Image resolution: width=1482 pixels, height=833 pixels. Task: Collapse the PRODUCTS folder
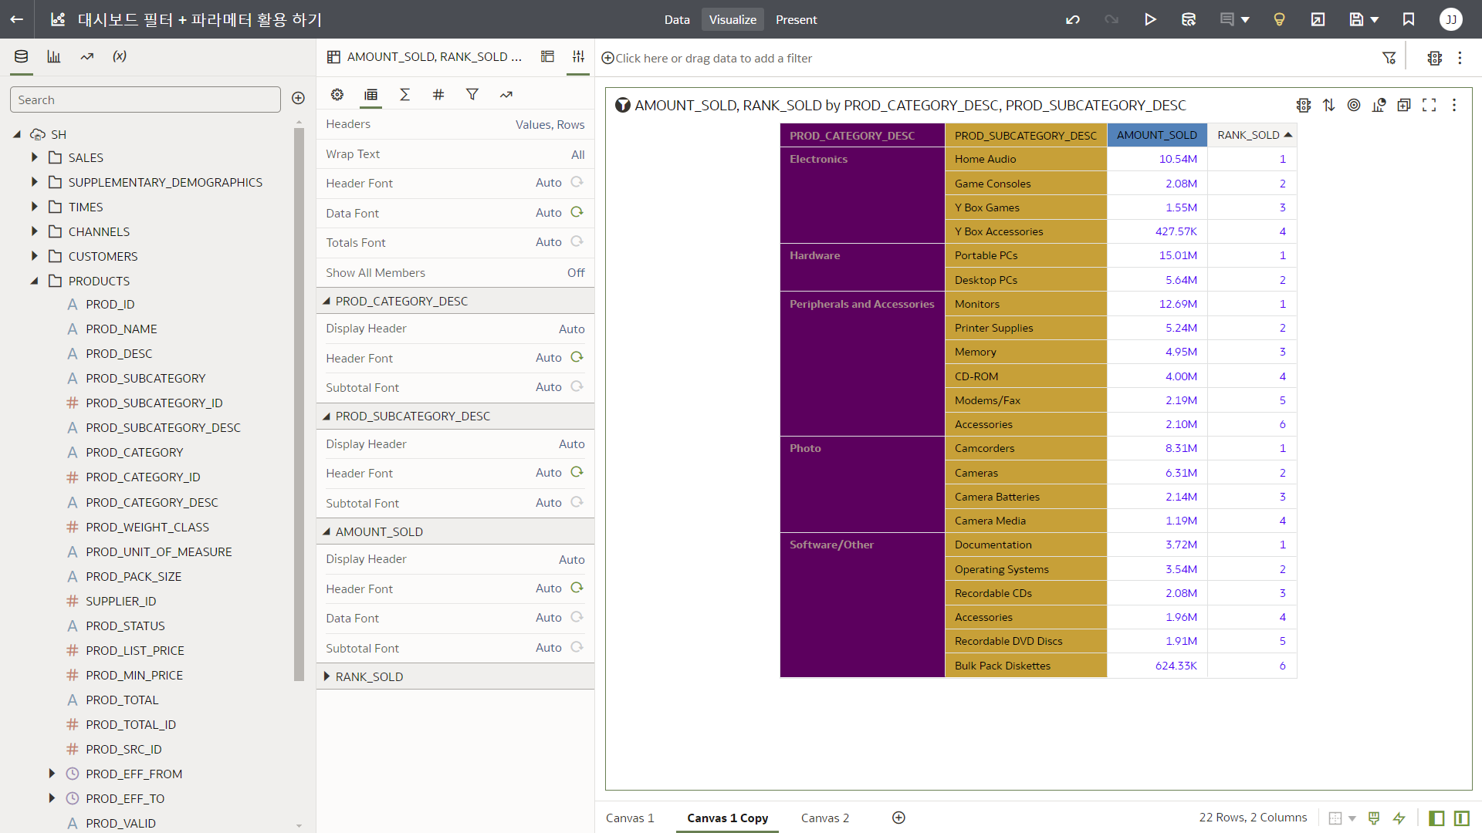[x=34, y=281]
